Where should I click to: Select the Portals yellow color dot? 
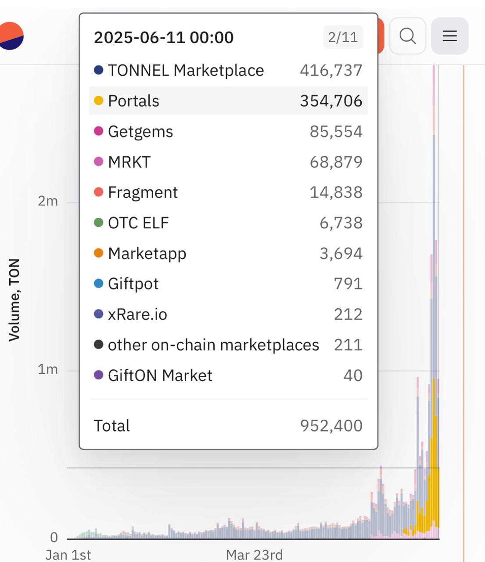coord(99,101)
